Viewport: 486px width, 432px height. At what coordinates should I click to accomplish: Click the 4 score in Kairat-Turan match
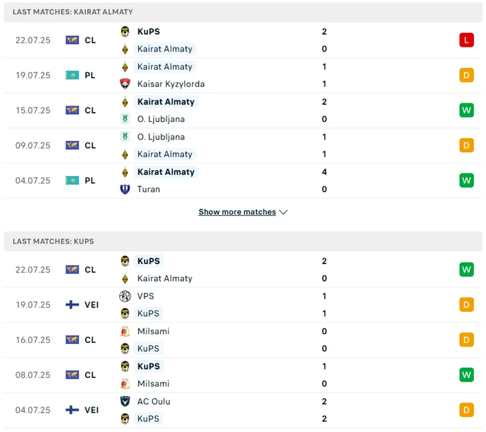tap(324, 172)
